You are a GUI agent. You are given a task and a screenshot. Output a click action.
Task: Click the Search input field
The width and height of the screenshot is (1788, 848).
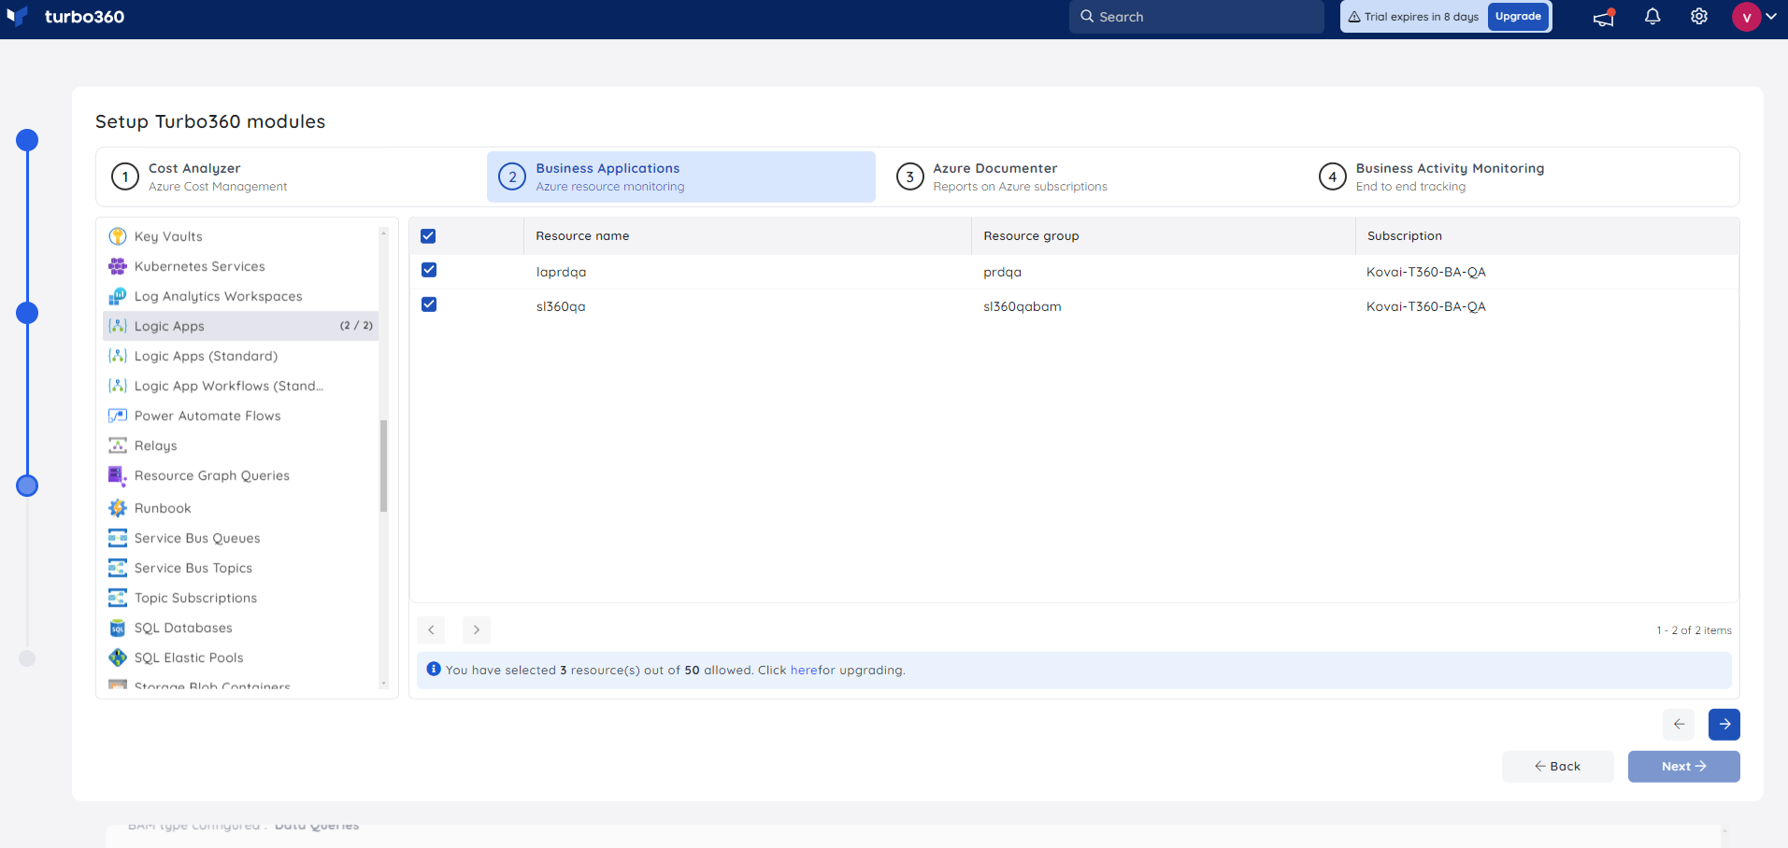(1196, 17)
